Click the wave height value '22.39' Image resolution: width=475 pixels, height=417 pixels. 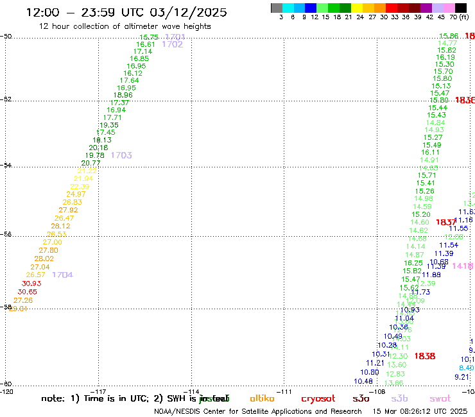click(80, 187)
